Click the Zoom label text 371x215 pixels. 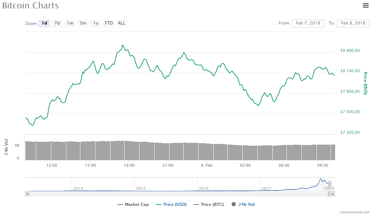point(31,23)
